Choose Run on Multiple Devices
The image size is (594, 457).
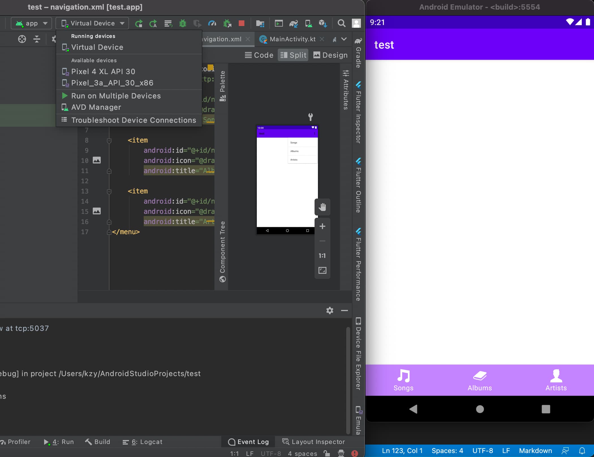tap(129, 96)
